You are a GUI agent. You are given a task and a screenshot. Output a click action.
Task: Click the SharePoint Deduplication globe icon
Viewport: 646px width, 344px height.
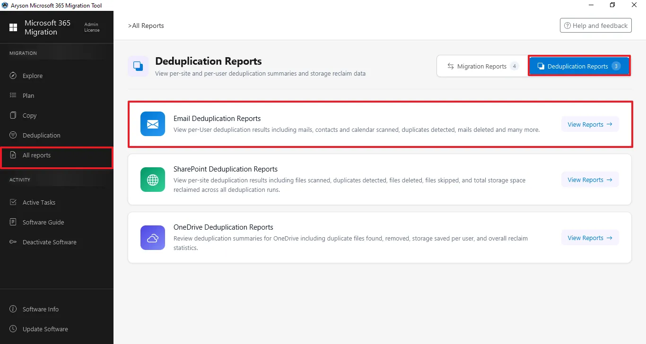153,180
